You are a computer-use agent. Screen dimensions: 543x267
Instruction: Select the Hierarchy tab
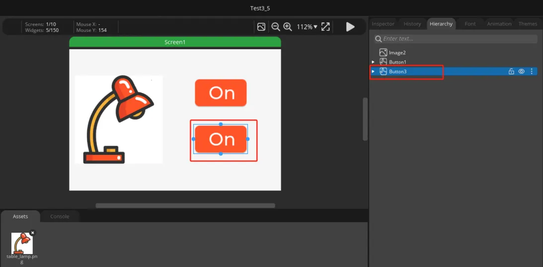(441, 24)
